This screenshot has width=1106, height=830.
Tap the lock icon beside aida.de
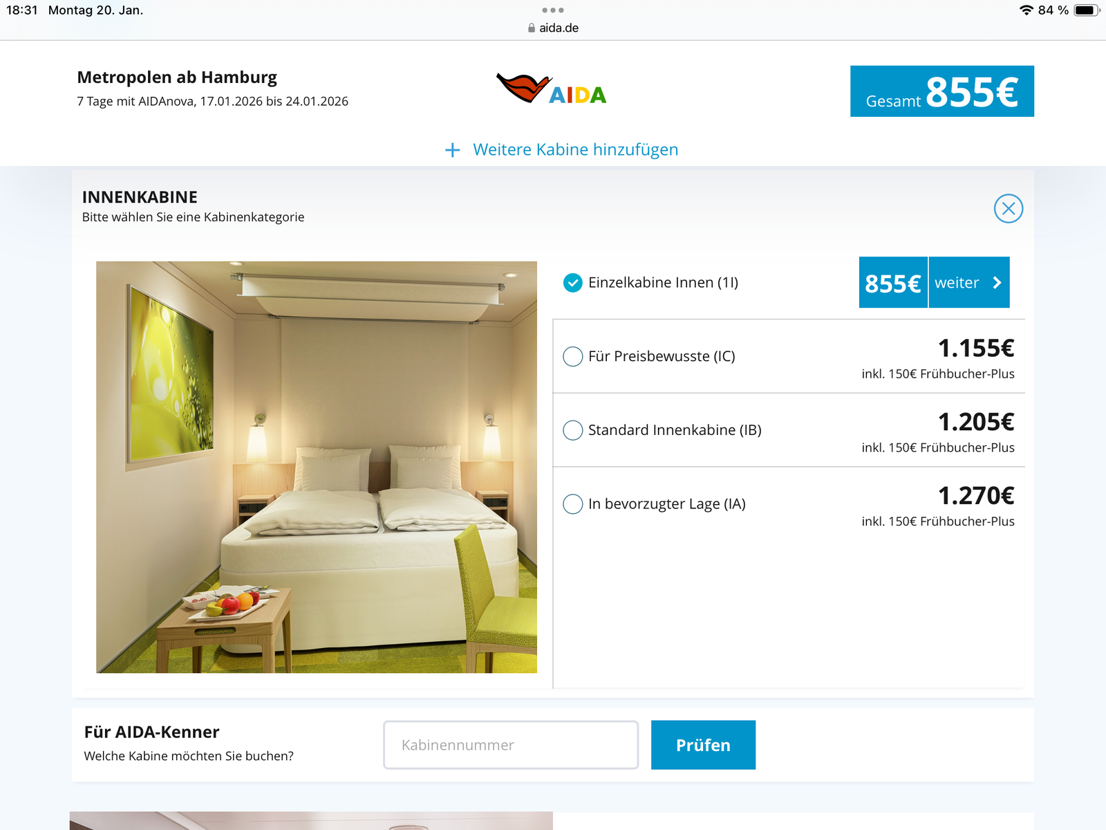531,28
